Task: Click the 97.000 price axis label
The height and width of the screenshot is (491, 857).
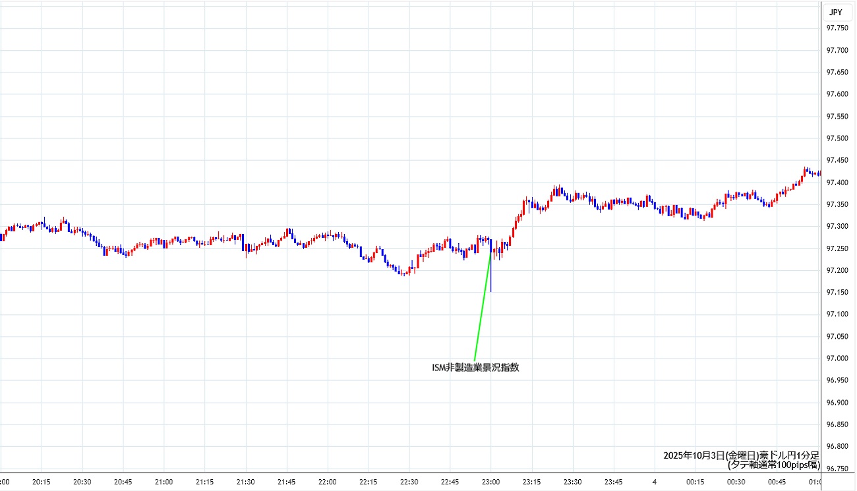Action: 837,359
